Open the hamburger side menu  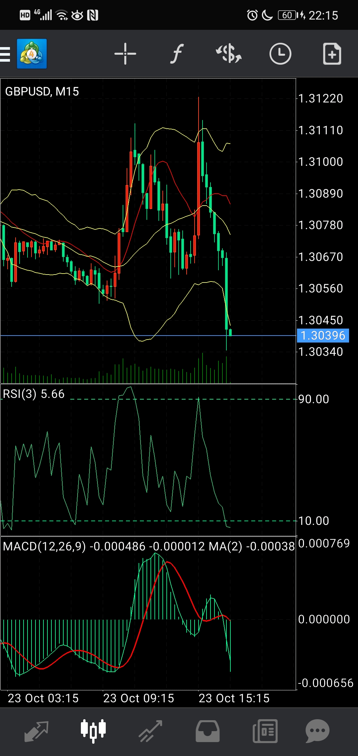[x=5, y=54]
